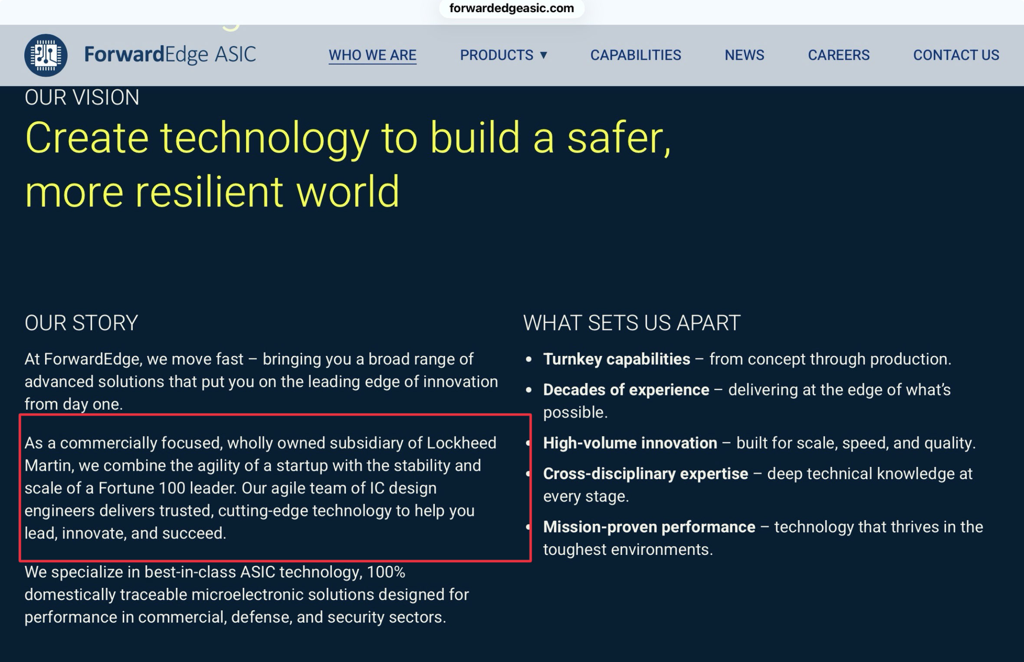Go to the CAPABILITIES page
The height and width of the screenshot is (662, 1024).
pos(635,55)
